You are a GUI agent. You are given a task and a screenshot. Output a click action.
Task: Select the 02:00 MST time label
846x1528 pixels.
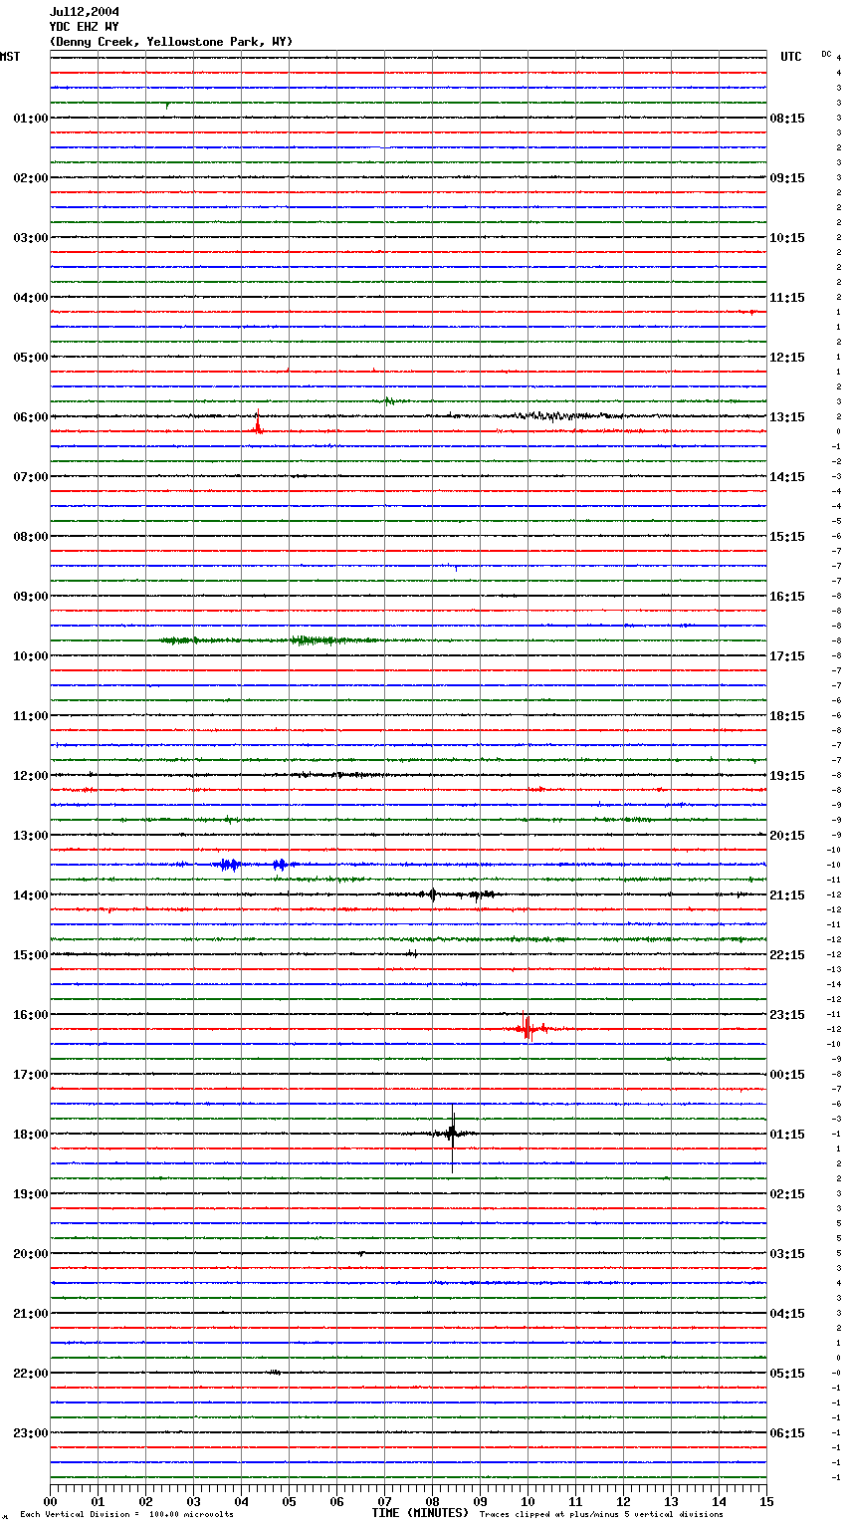click(x=31, y=178)
